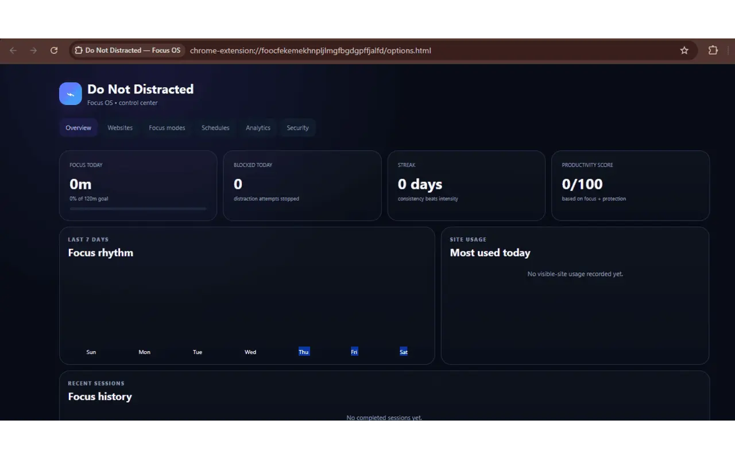This screenshot has height=459, width=735.
Task: Click the Do Not Distracted lightning logo
Action: click(71, 94)
